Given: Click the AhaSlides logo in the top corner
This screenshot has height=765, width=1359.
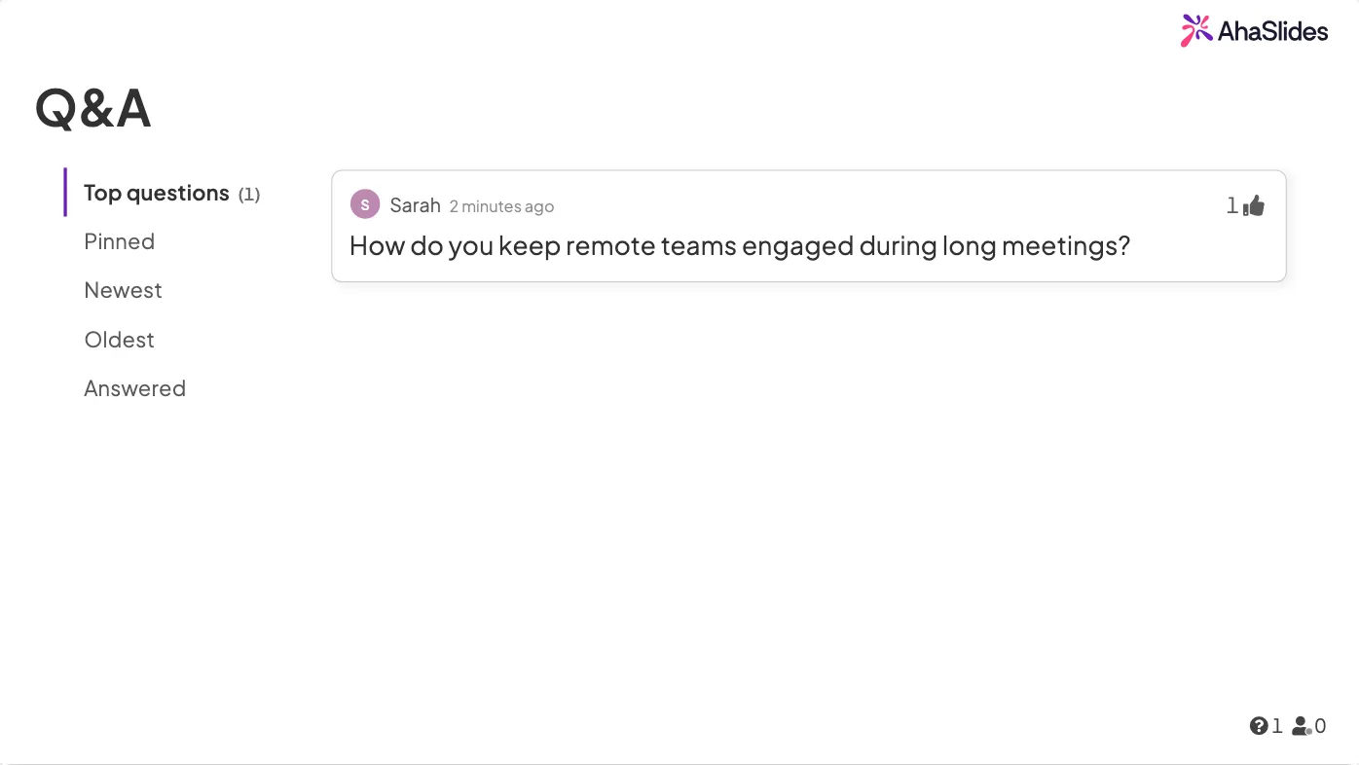Looking at the screenshot, I should [x=1254, y=30].
